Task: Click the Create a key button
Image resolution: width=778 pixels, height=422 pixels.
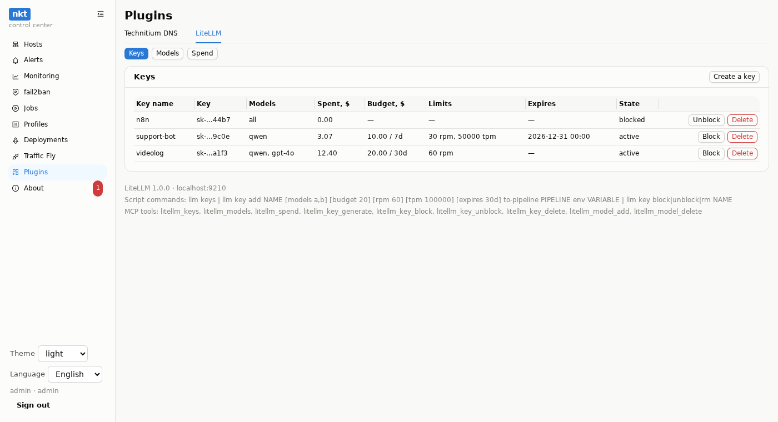Action: tap(734, 77)
